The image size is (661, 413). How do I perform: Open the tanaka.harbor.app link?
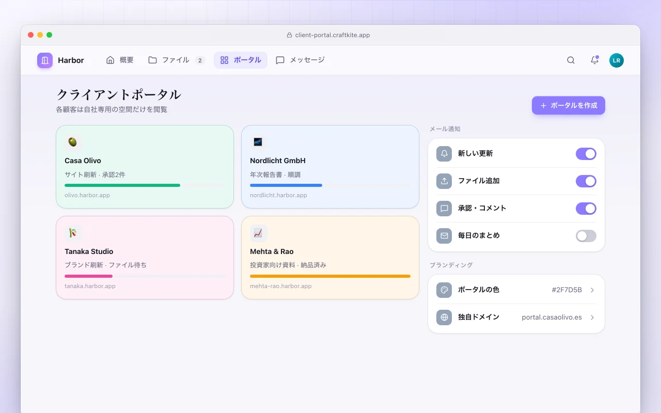tap(90, 286)
